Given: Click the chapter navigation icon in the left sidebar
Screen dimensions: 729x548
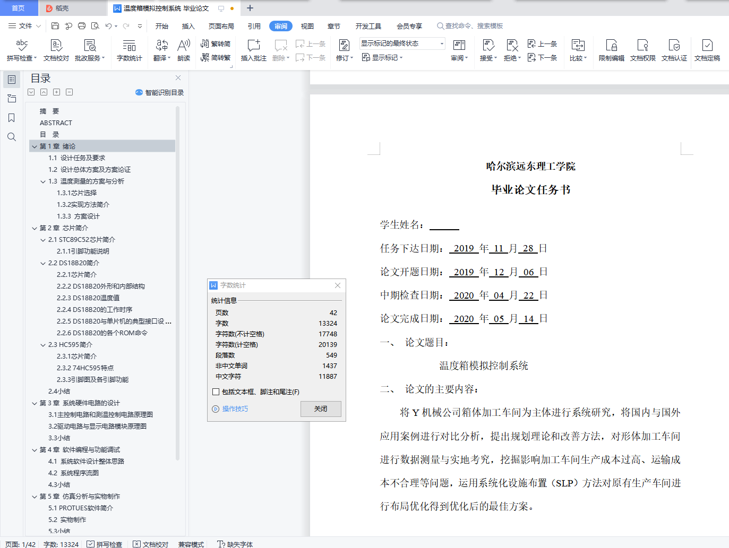Looking at the screenshot, I should pos(12,99).
